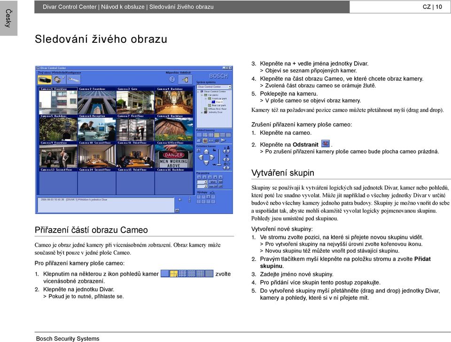
Task: Click pre-position button 1
Action: click(x=199, y=177)
